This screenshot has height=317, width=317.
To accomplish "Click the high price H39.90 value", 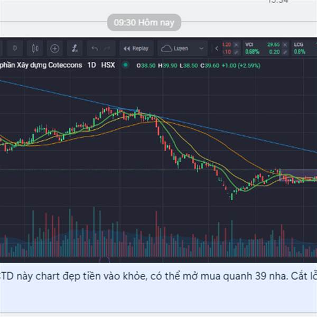I will 167,66.
